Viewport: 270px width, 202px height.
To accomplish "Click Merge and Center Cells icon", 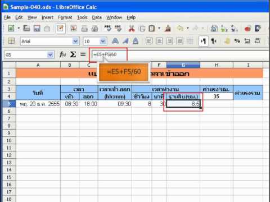I will click(x=190, y=41).
